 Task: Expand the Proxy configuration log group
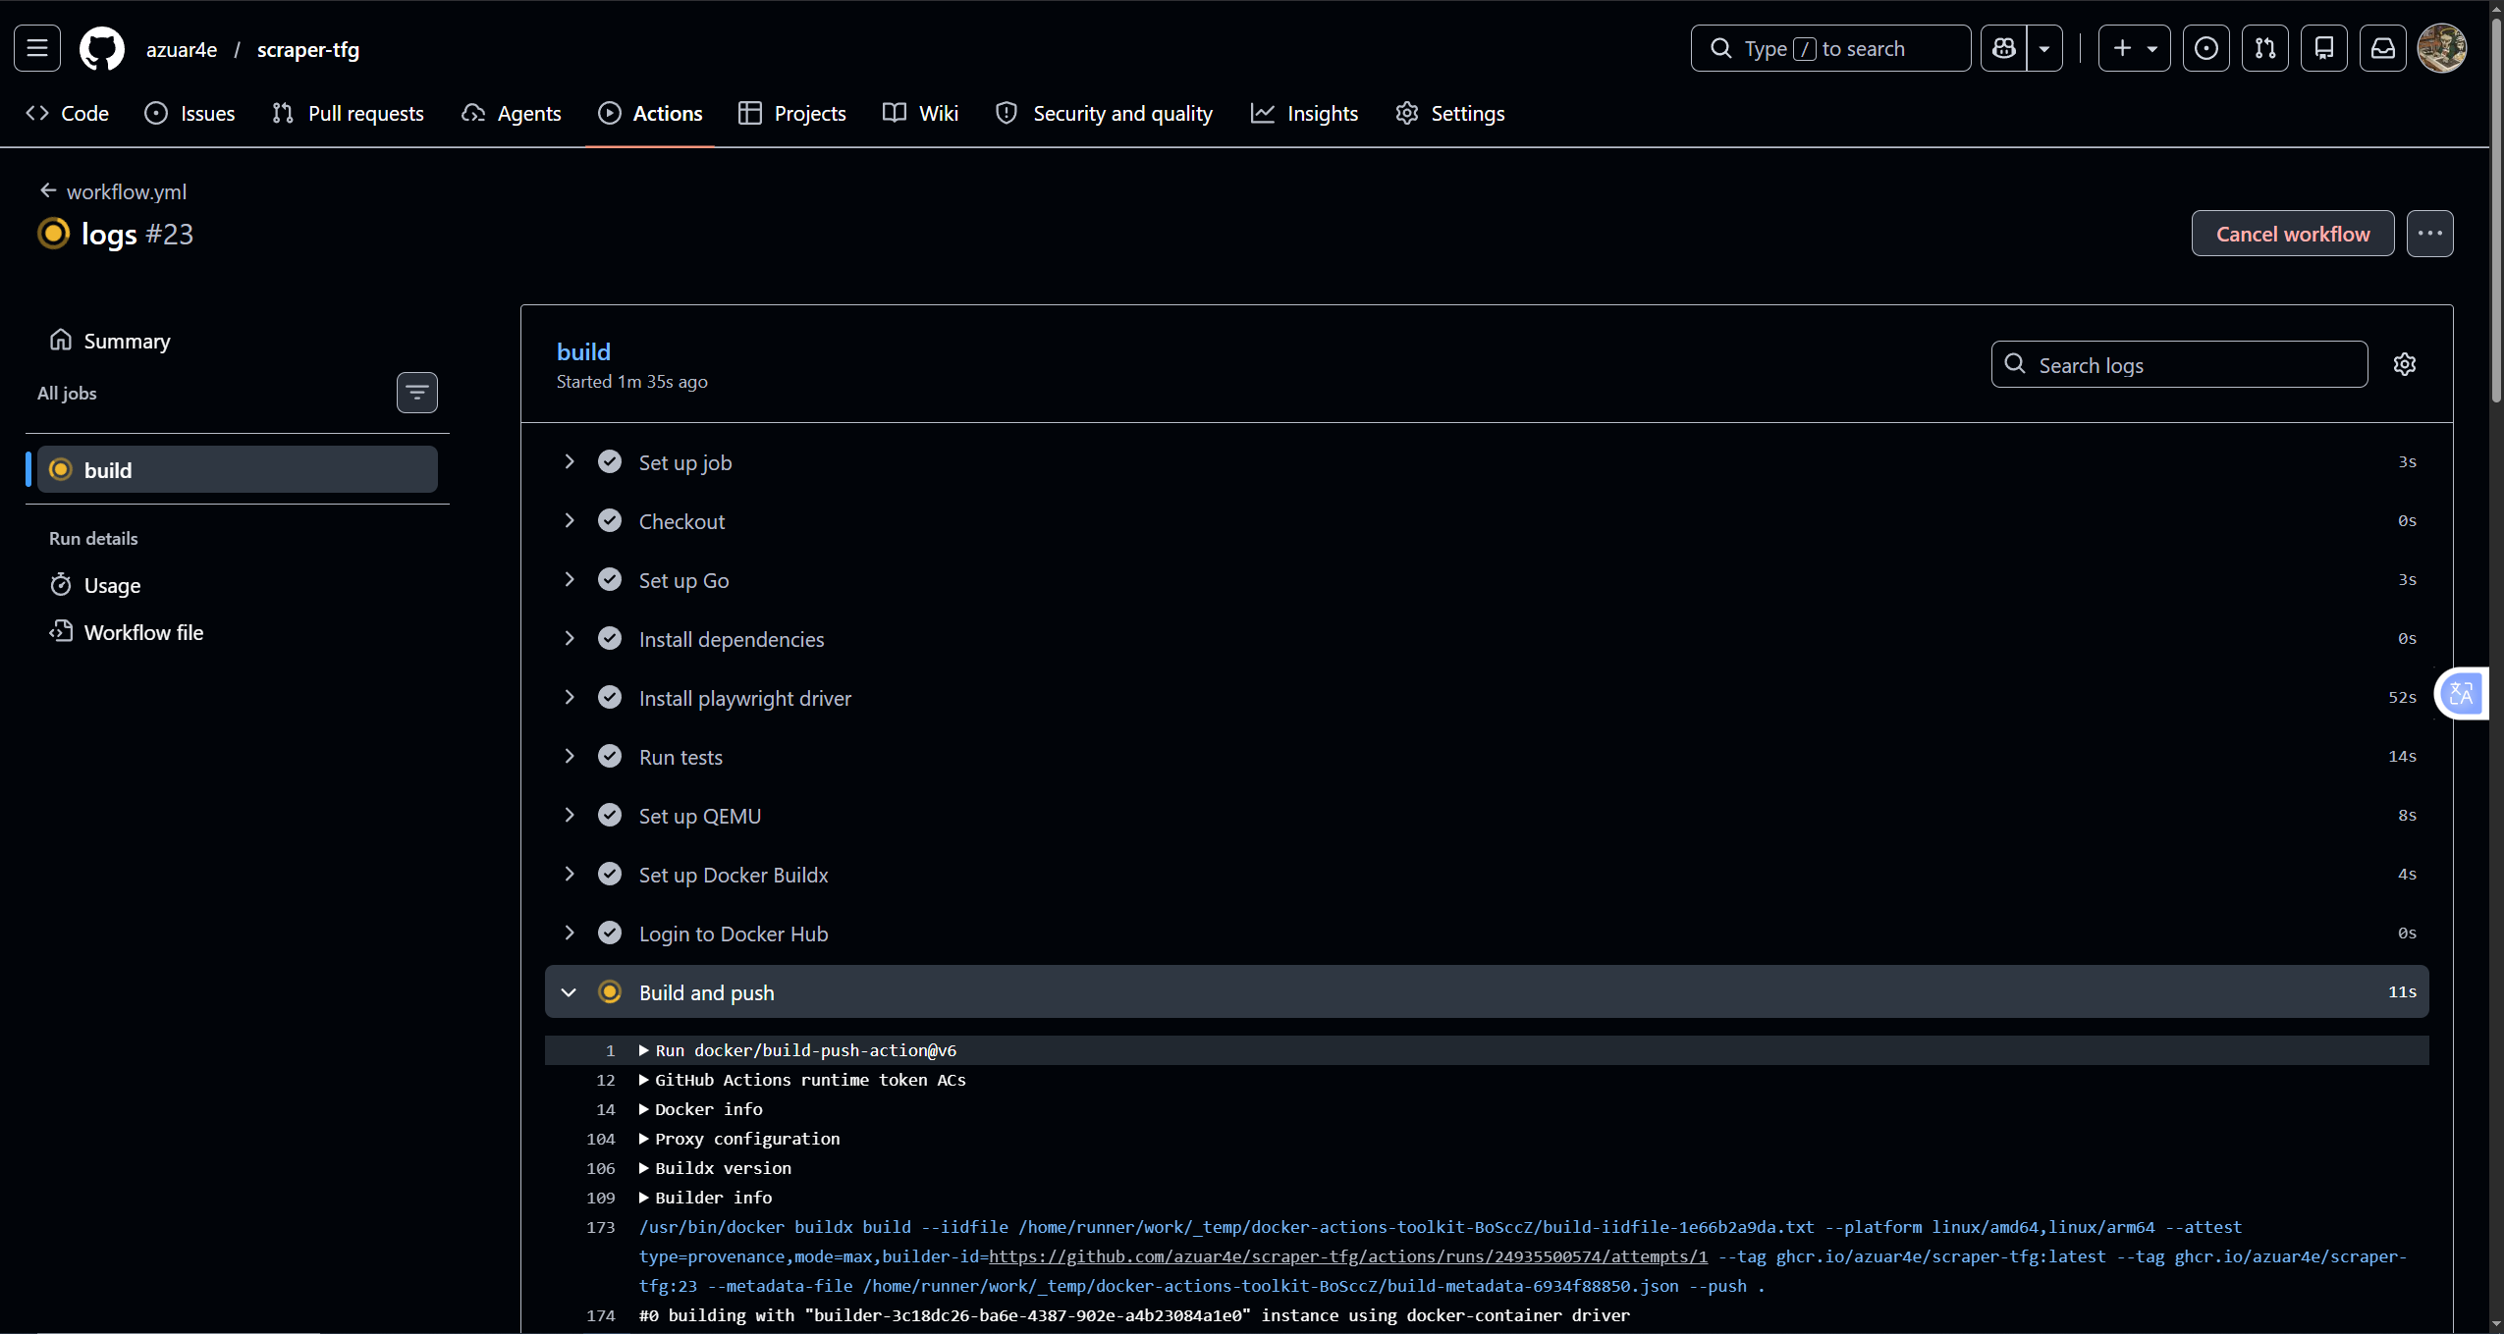[739, 1139]
